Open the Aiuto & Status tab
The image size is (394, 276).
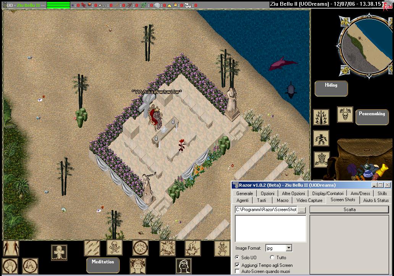[376, 200]
